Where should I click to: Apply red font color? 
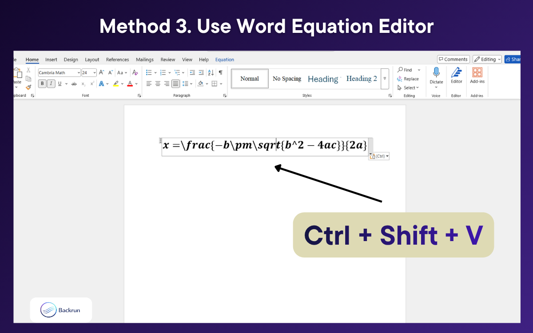point(130,83)
